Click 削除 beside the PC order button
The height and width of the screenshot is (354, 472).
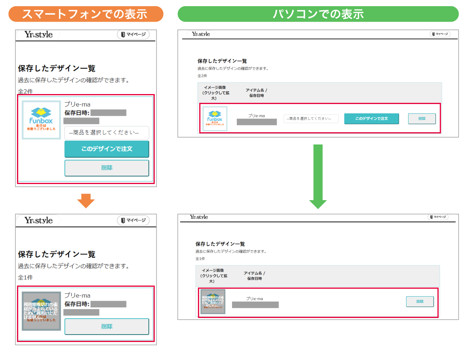[422, 119]
